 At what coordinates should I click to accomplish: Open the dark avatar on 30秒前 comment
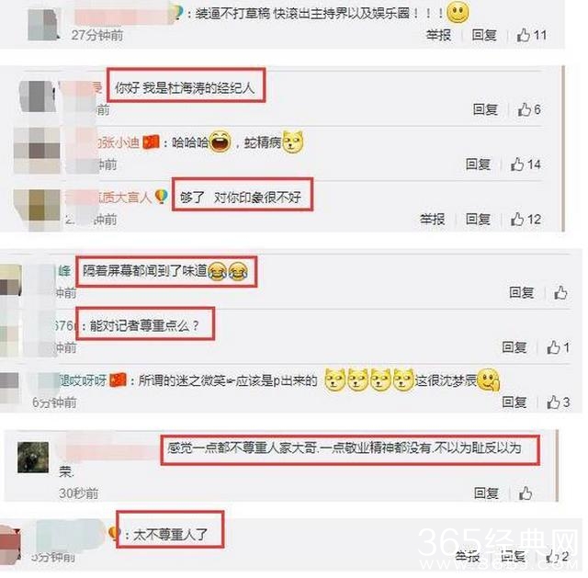tap(33, 458)
